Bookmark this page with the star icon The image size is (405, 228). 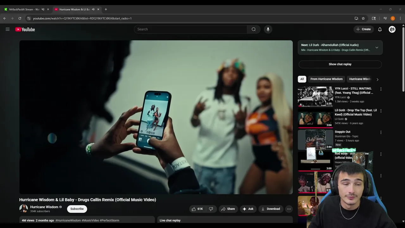(363, 18)
